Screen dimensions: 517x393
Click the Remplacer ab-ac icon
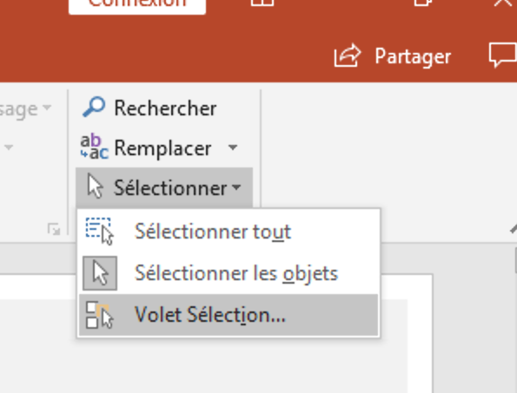[x=94, y=147]
